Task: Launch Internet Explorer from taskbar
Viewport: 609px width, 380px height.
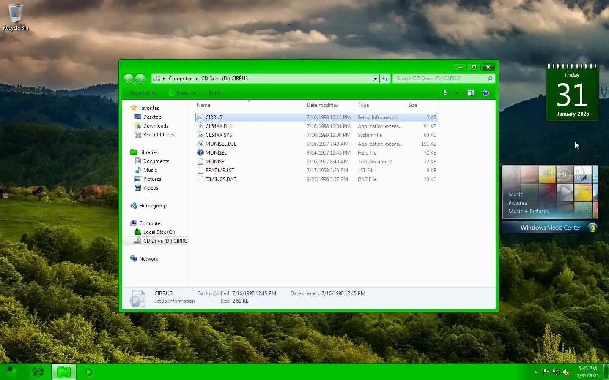Action: point(38,372)
